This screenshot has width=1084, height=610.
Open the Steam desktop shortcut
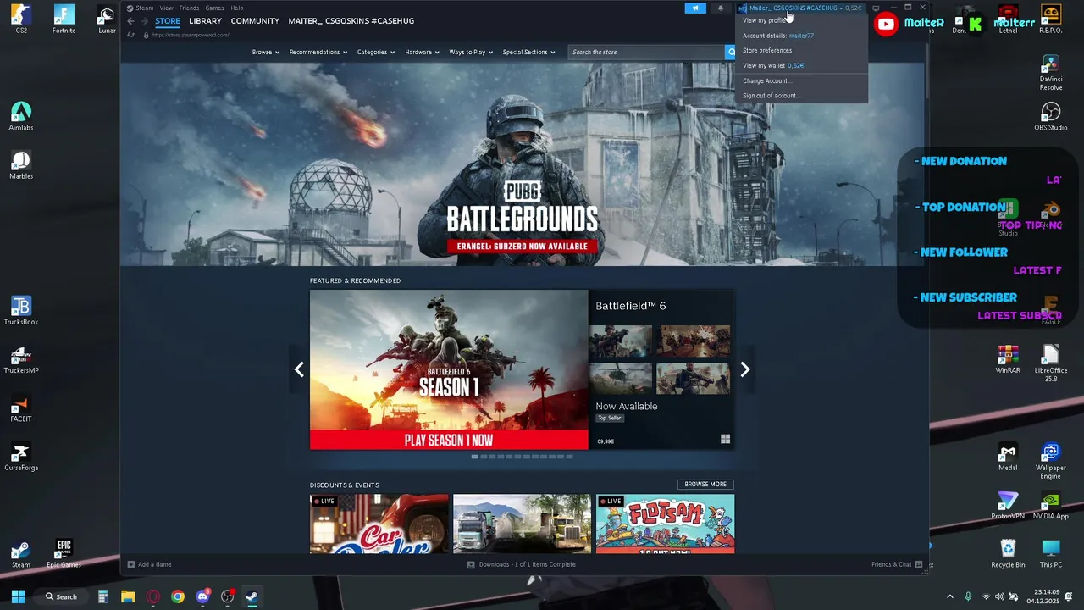[21, 554]
